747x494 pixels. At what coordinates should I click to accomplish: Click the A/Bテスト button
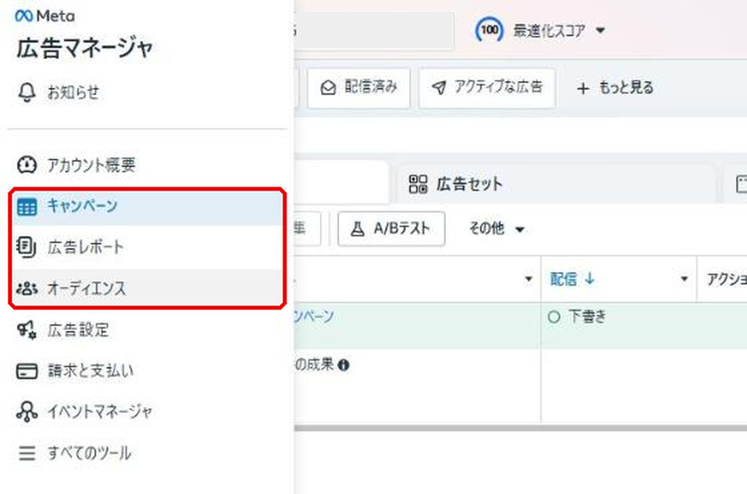391,230
